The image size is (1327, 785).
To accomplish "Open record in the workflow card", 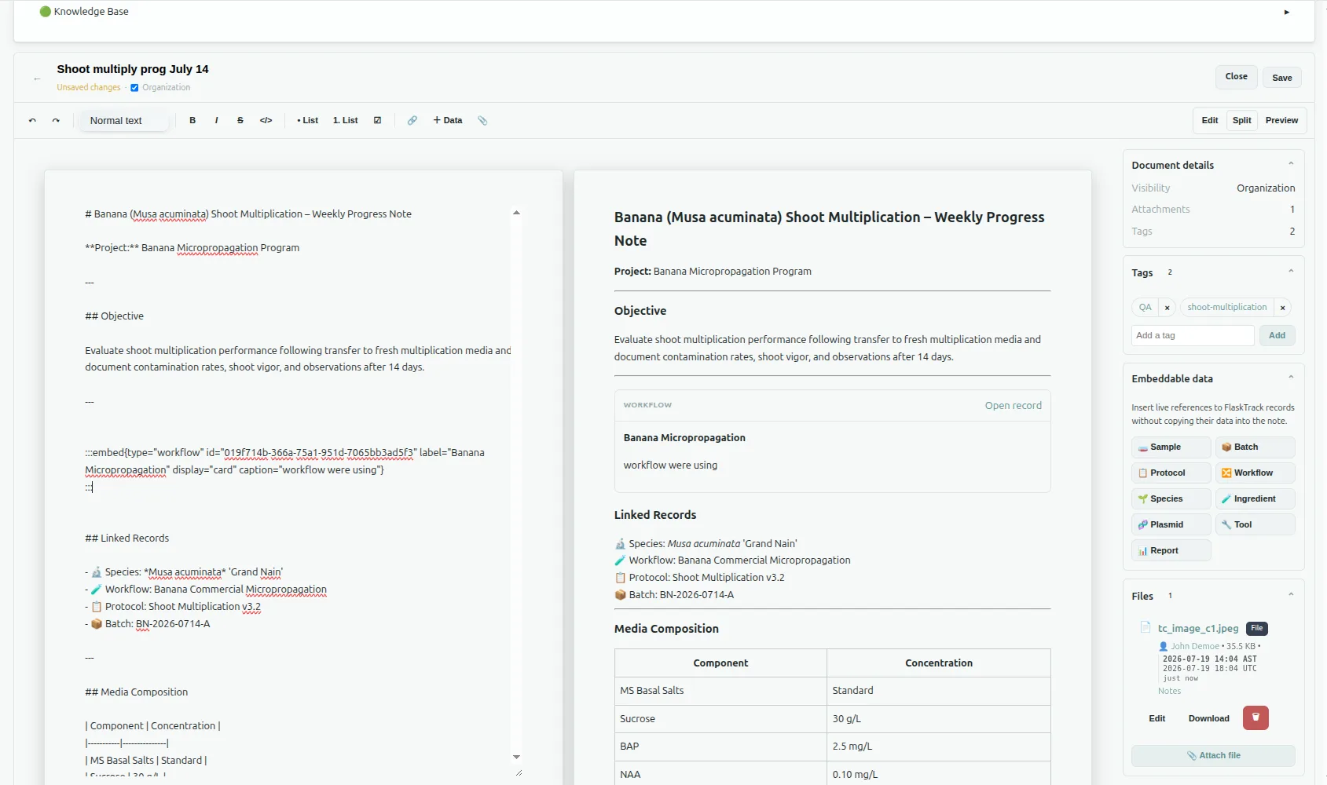I will point(1013,406).
